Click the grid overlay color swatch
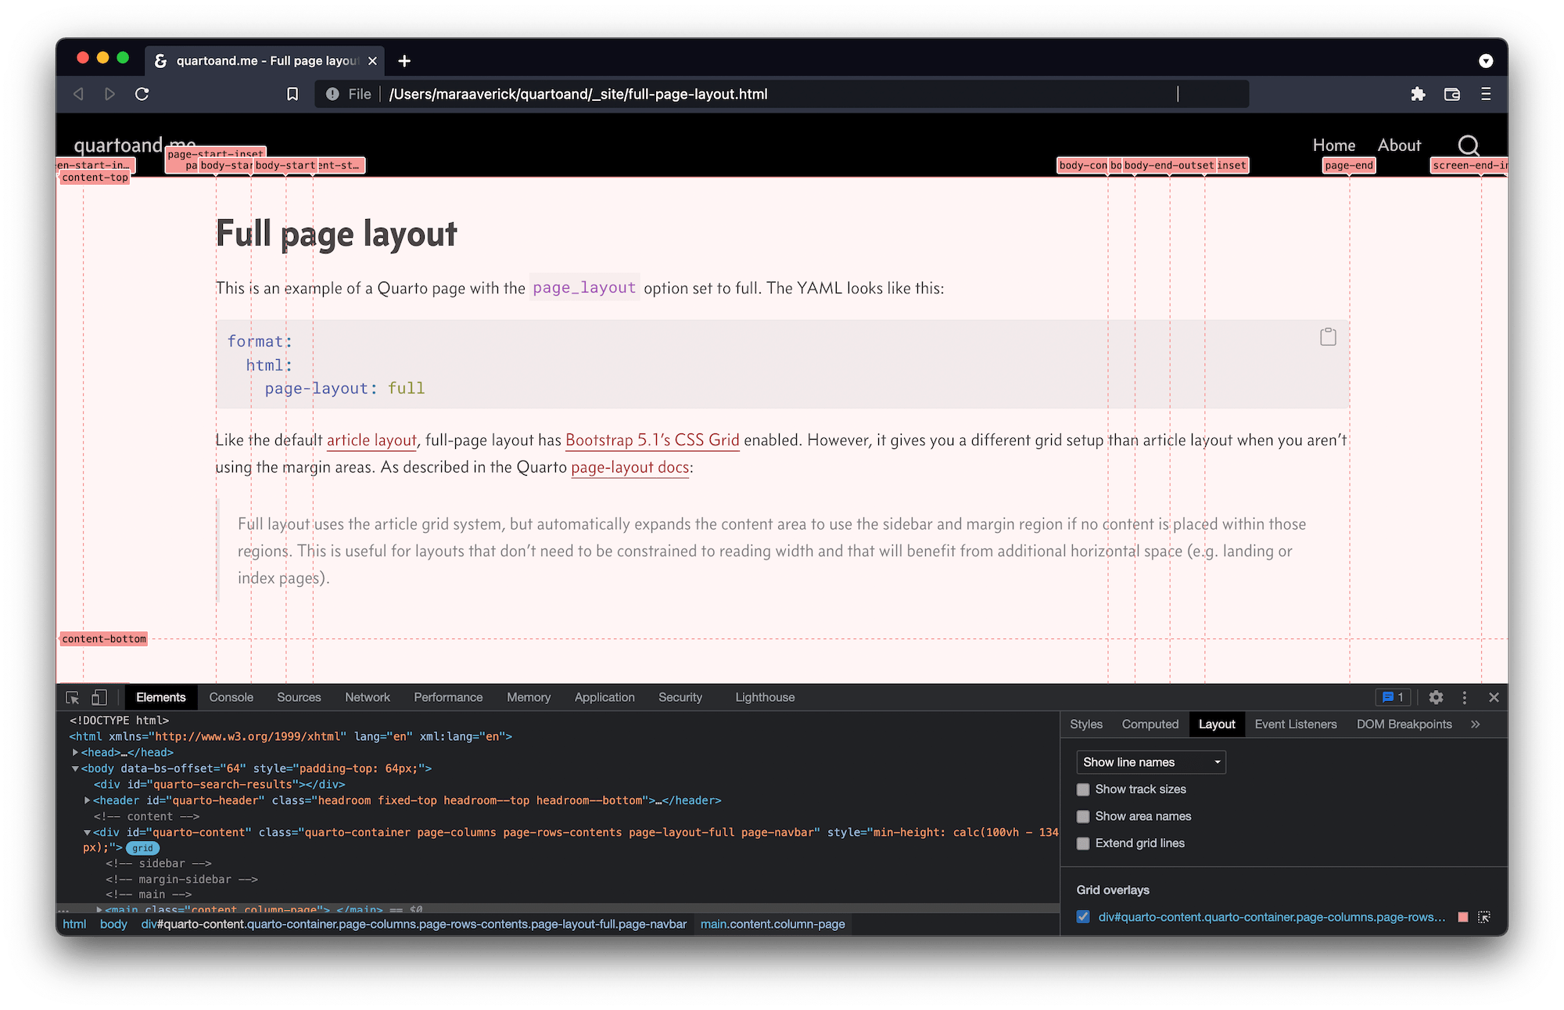This screenshot has width=1564, height=1010. tap(1463, 916)
